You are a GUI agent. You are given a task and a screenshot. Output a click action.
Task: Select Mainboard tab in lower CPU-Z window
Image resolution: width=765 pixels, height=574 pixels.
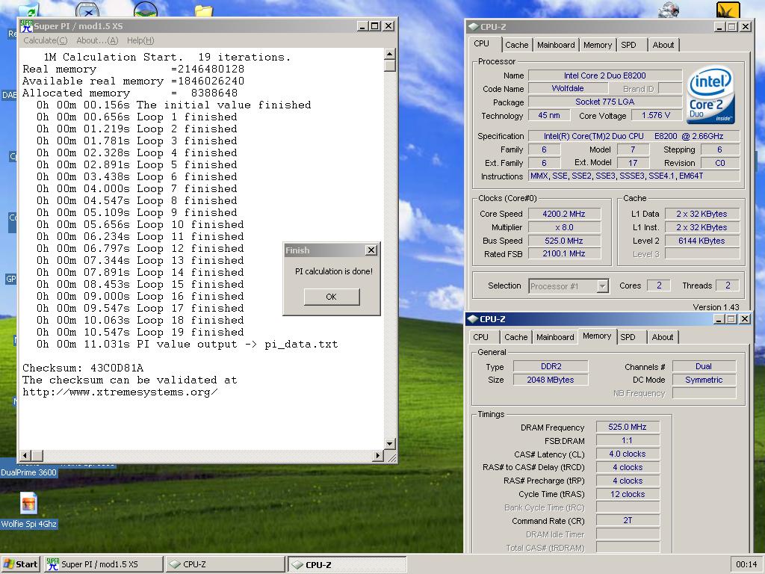[x=555, y=337]
